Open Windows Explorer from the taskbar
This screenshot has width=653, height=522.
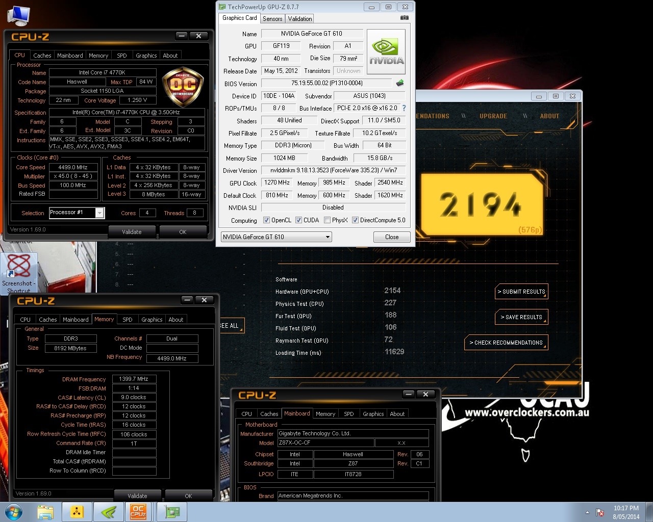pos(45,511)
